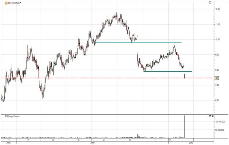The height and width of the screenshot is (145, 229).
Task: Maximize the price chart pane
Action: 210,3
